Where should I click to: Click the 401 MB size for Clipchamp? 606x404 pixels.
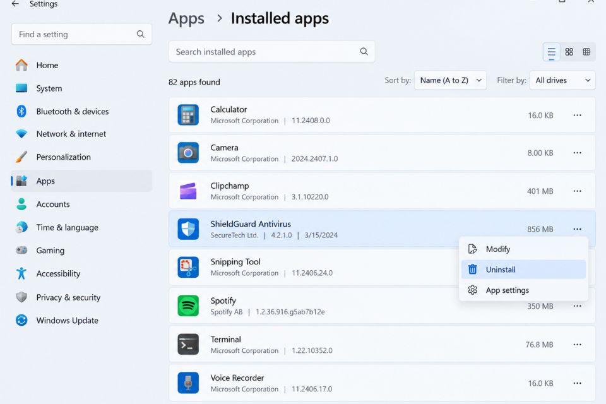540,191
